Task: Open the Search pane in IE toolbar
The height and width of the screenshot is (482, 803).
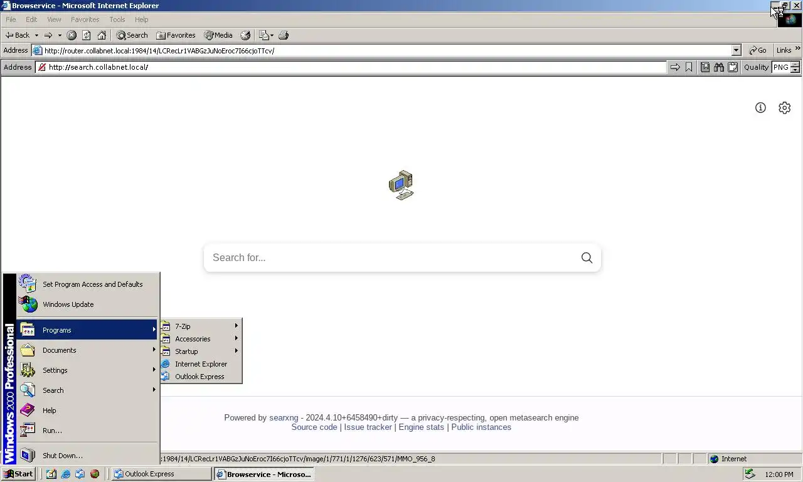Action: 132,35
